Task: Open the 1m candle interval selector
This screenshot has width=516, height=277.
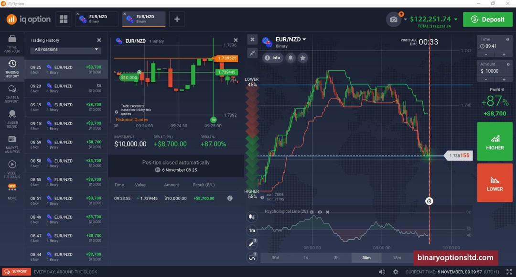Action: [252, 230]
